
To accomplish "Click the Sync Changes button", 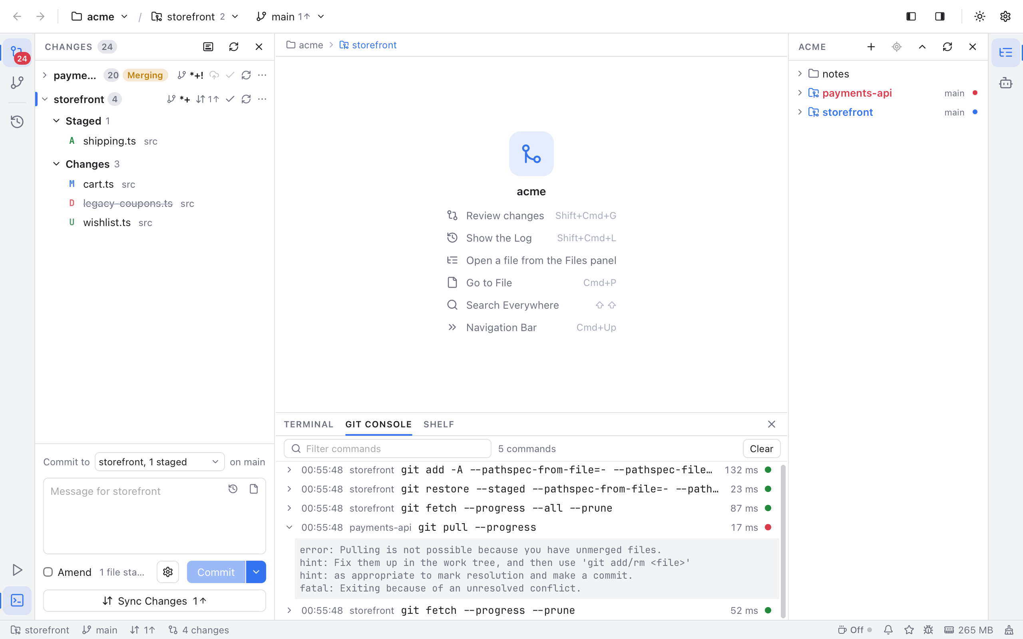I will tap(155, 601).
